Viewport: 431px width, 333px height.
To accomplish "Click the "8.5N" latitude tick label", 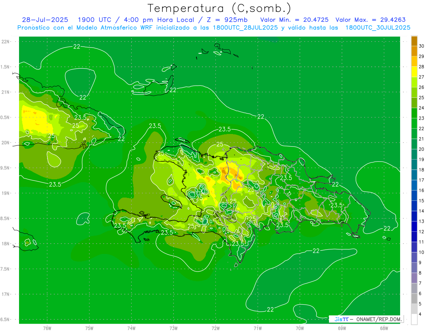I will (x=5, y=218).
